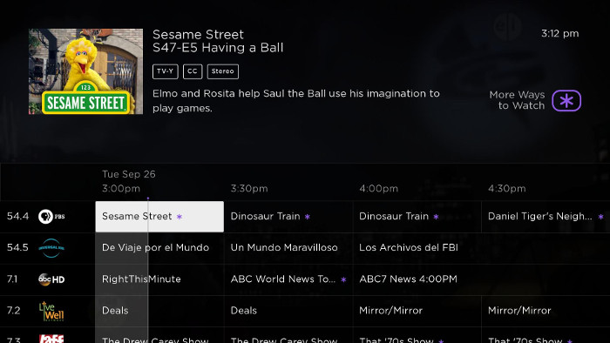This screenshot has height=343, width=610.
Task: Click the asterisk beside Sesame Street listing
Action: click(x=180, y=217)
